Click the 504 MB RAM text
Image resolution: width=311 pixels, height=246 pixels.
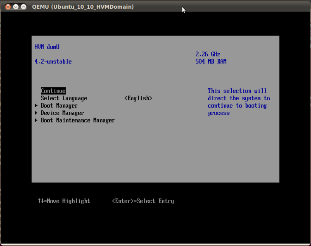coord(211,61)
